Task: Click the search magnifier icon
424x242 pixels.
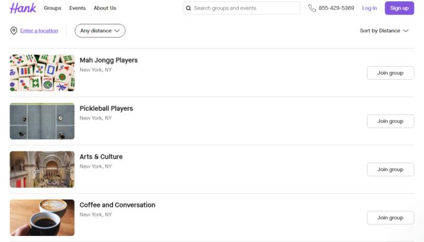Action: coord(188,8)
